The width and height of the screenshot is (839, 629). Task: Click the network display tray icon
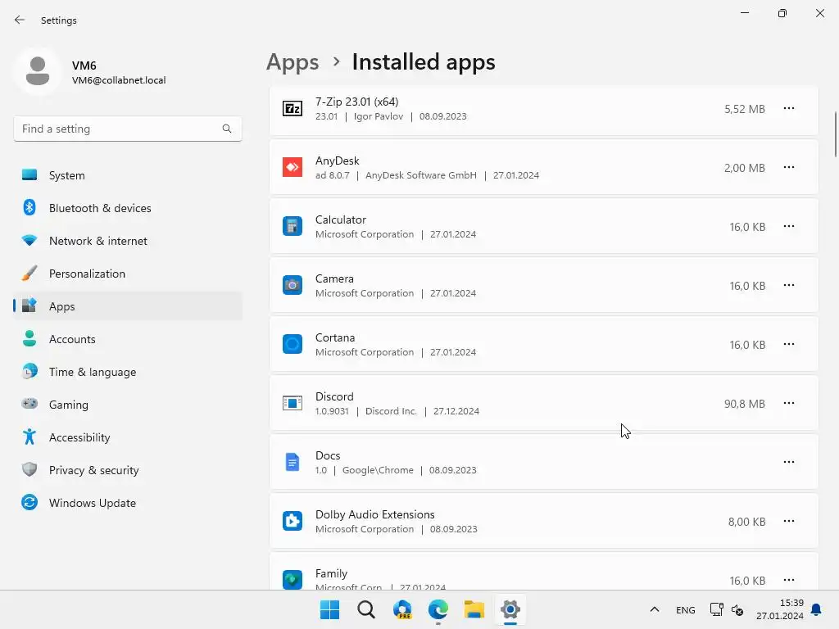pos(716,609)
